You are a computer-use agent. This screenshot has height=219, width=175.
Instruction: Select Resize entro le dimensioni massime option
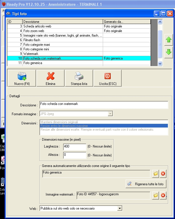(x=104, y=126)
